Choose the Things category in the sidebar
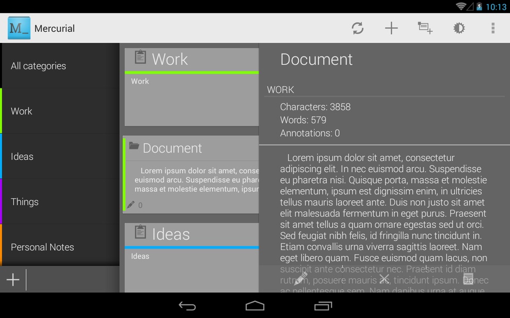 pyautogui.click(x=60, y=201)
